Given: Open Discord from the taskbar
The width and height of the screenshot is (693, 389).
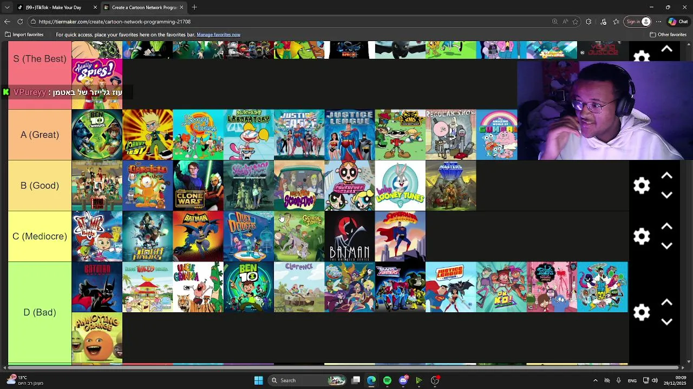Looking at the screenshot, I should tap(403, 380).
